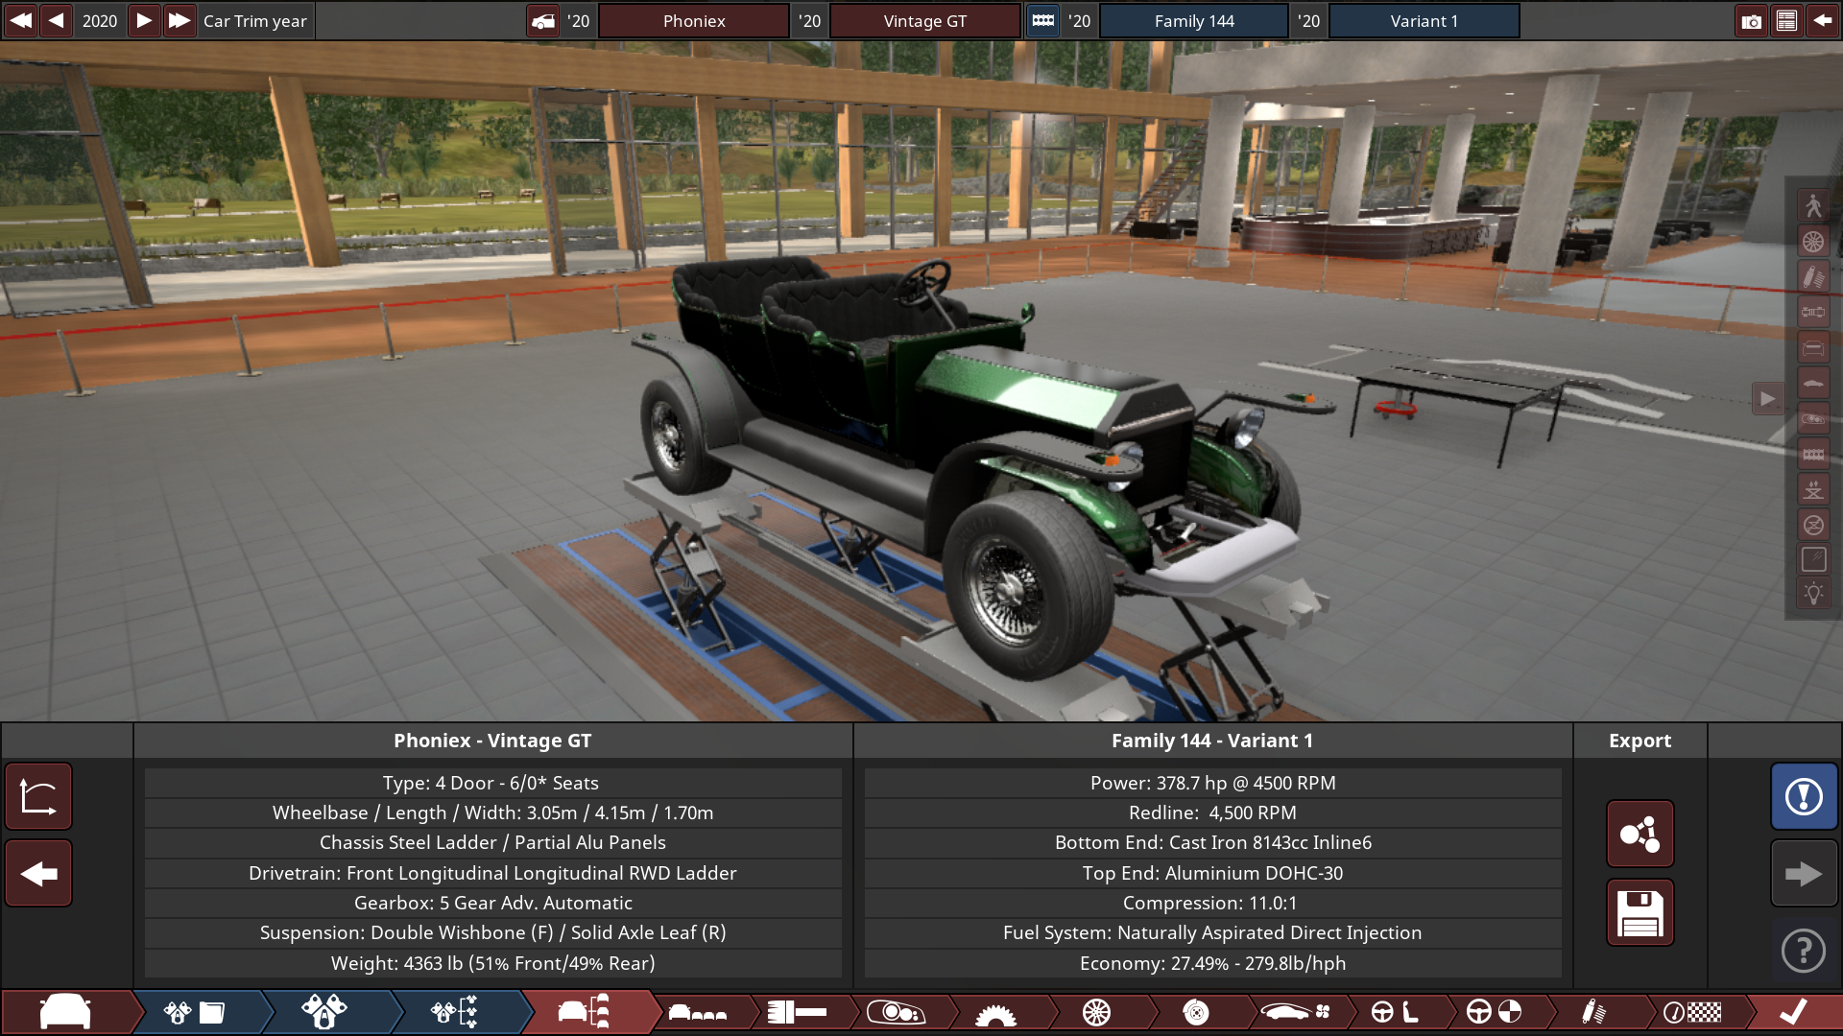
Task: Toggle the engine block visibility option
Action: 1813,454
